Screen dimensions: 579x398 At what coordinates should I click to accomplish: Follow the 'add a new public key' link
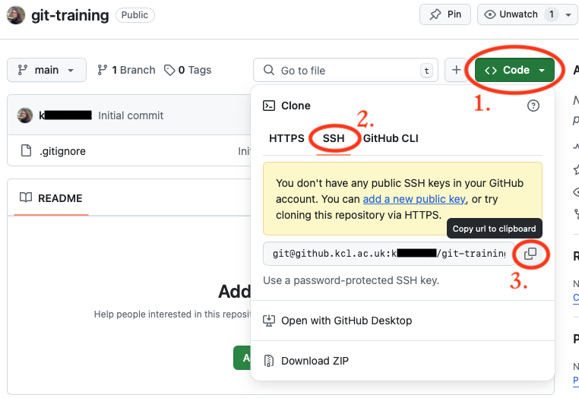click(414, 199)
